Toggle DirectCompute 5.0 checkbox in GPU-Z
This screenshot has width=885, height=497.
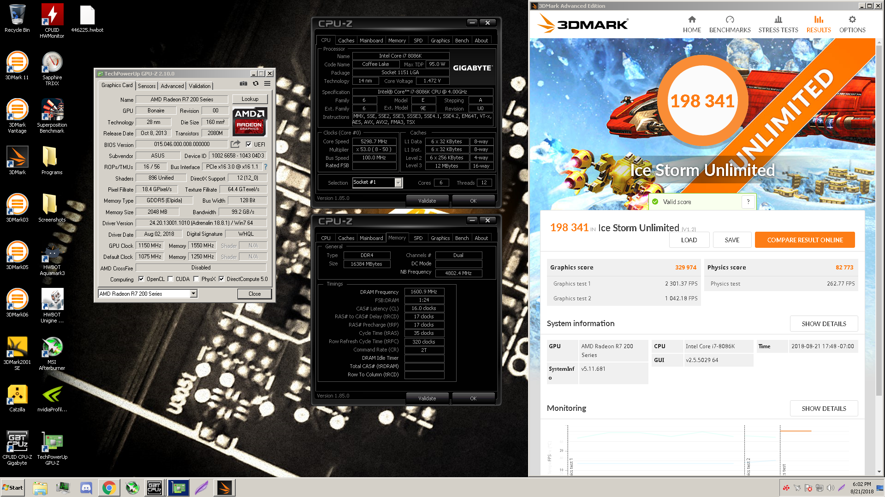point(221,279)
